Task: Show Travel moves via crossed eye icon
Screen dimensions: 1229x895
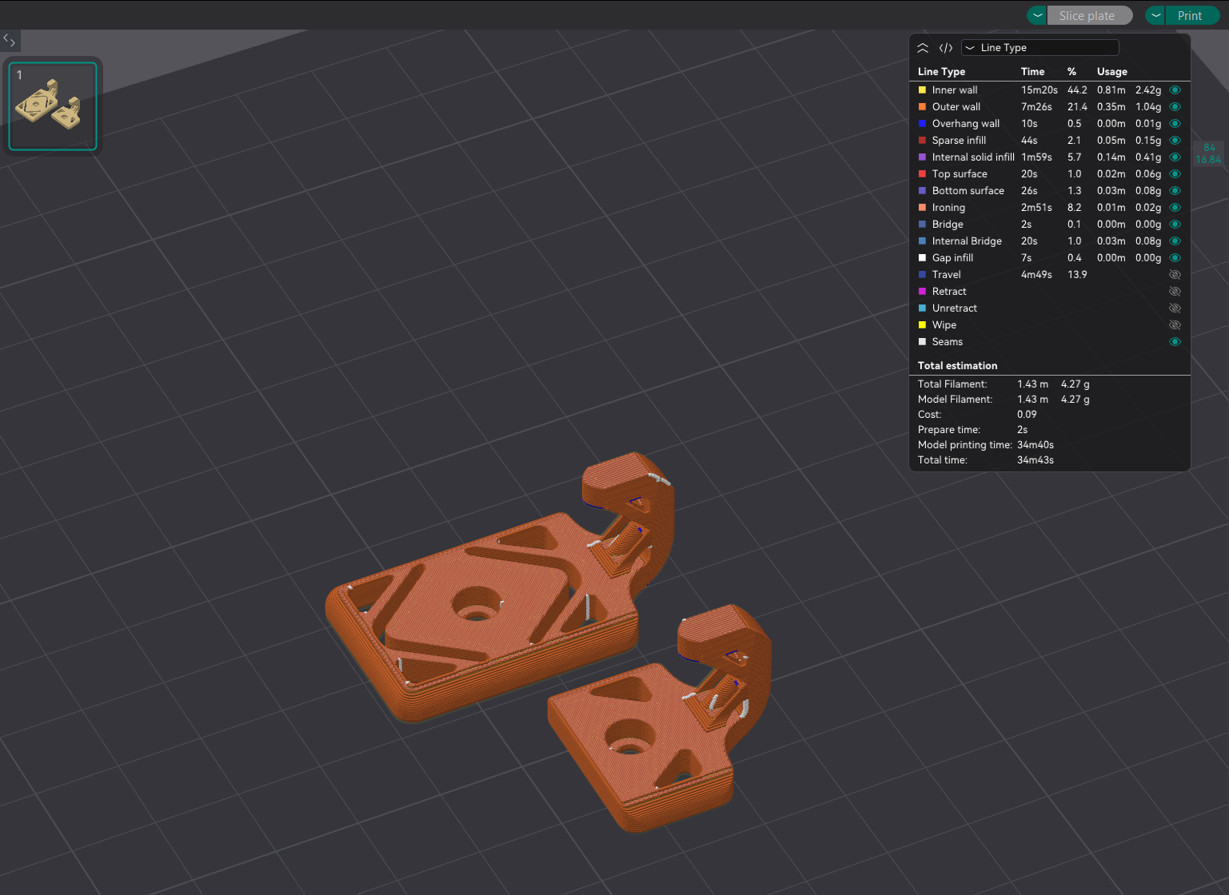Action: [x=1175, y=275]
